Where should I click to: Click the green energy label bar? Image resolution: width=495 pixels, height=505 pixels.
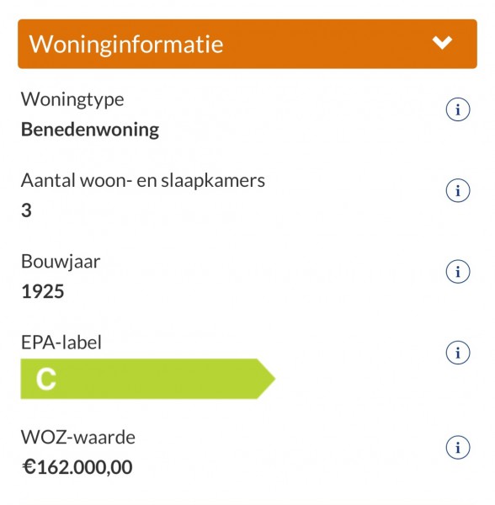148,379
